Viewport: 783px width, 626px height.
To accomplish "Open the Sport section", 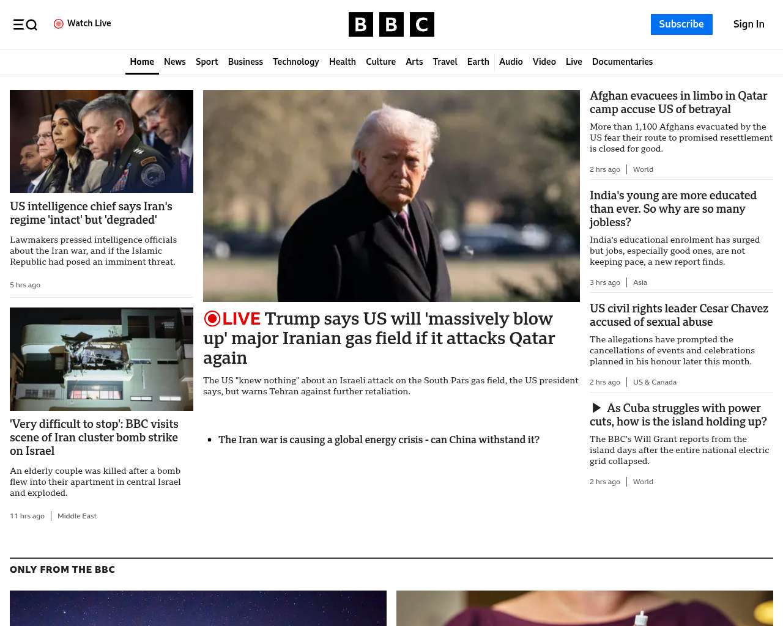I will pos(207,62).
